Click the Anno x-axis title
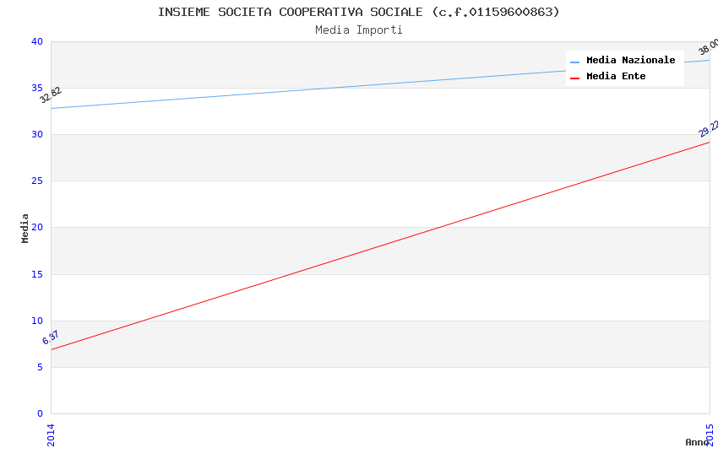The width and height of the screenshot is (718, 464). point(697,442)
